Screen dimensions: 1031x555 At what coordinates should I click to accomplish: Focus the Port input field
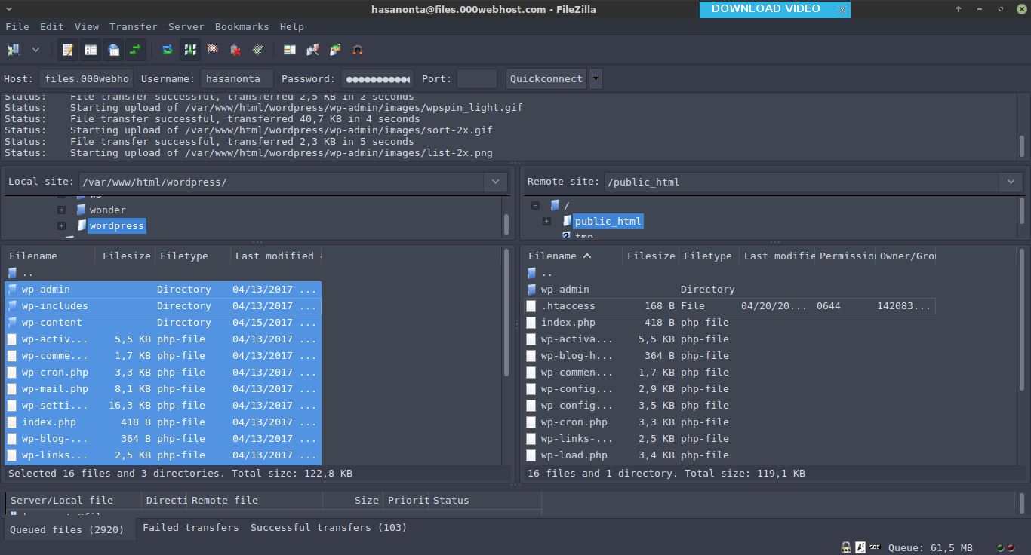tap(477, 78)
